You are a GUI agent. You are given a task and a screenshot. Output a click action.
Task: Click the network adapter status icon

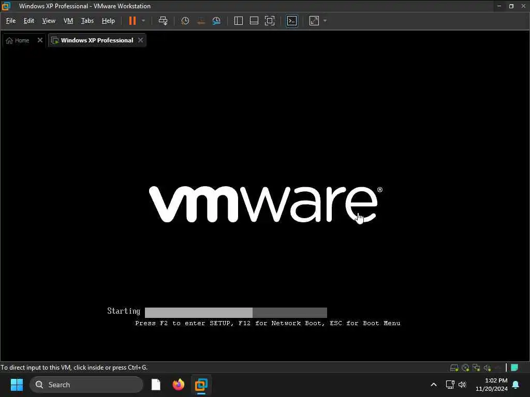click(476, 368)
